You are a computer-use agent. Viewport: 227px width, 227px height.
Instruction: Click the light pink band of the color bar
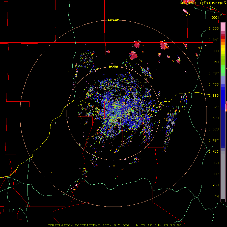(x=223, y=27)
